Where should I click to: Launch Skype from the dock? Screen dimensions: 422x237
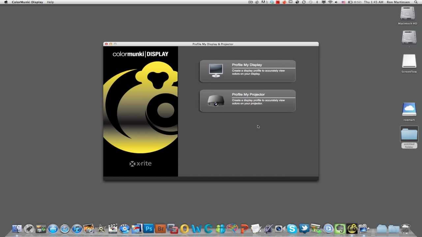click(292, 228)
